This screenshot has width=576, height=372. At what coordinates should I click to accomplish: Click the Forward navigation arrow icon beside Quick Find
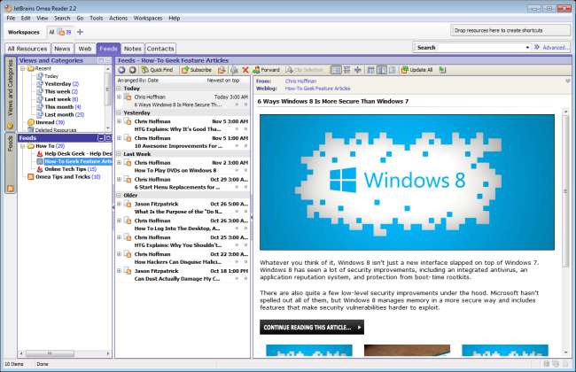(133, 70)
